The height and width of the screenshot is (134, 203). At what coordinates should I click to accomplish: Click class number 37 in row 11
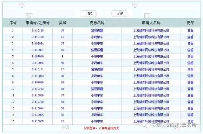point(62,95)
